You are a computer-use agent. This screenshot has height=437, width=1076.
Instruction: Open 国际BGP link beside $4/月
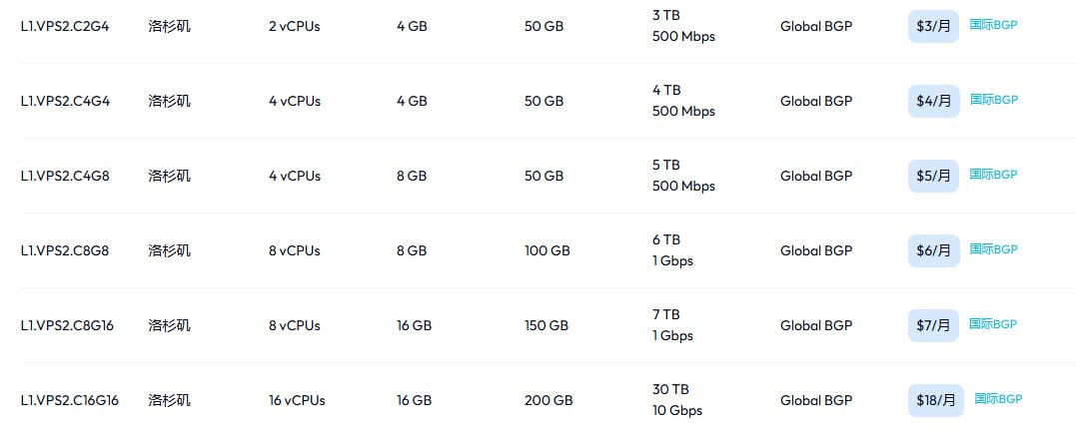(x=993, y=100)
